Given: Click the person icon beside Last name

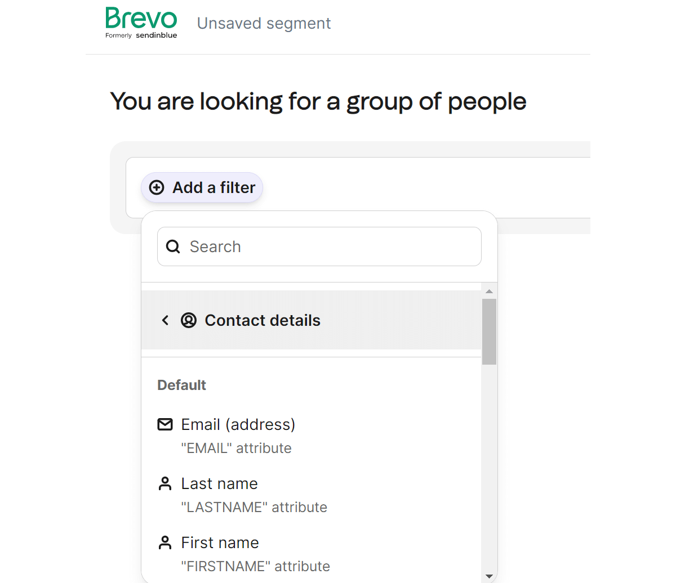Looking at the screenshot, I should coord(165,483).
